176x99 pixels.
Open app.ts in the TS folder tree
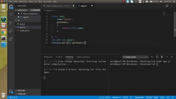point(28,27)
